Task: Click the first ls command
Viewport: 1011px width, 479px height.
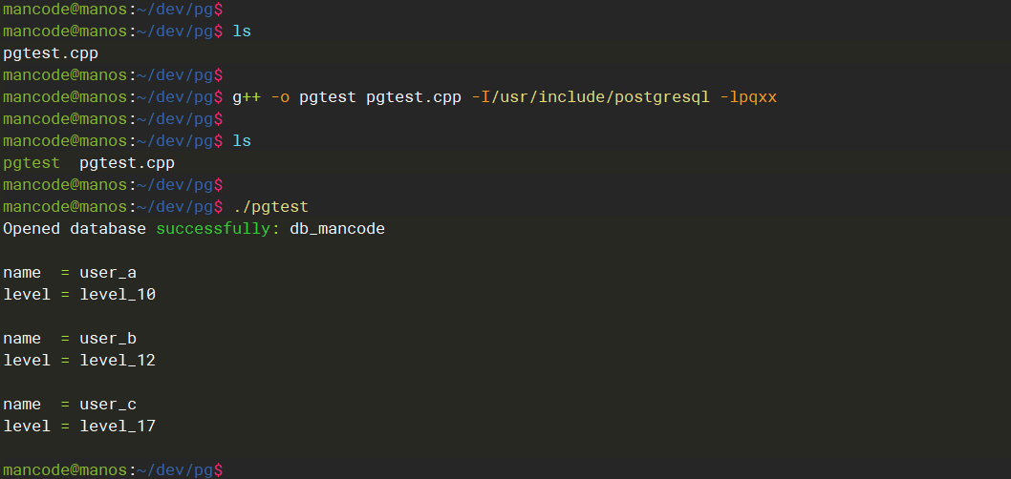Action: [x=242, y=31]
